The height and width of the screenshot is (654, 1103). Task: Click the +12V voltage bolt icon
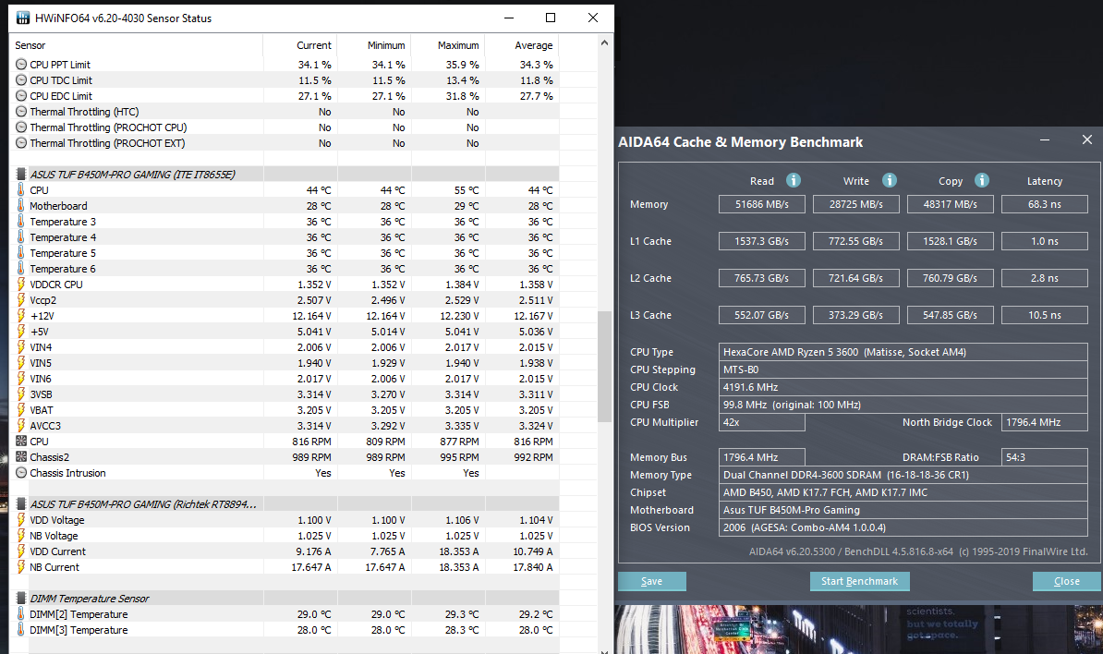pos(21,316)
